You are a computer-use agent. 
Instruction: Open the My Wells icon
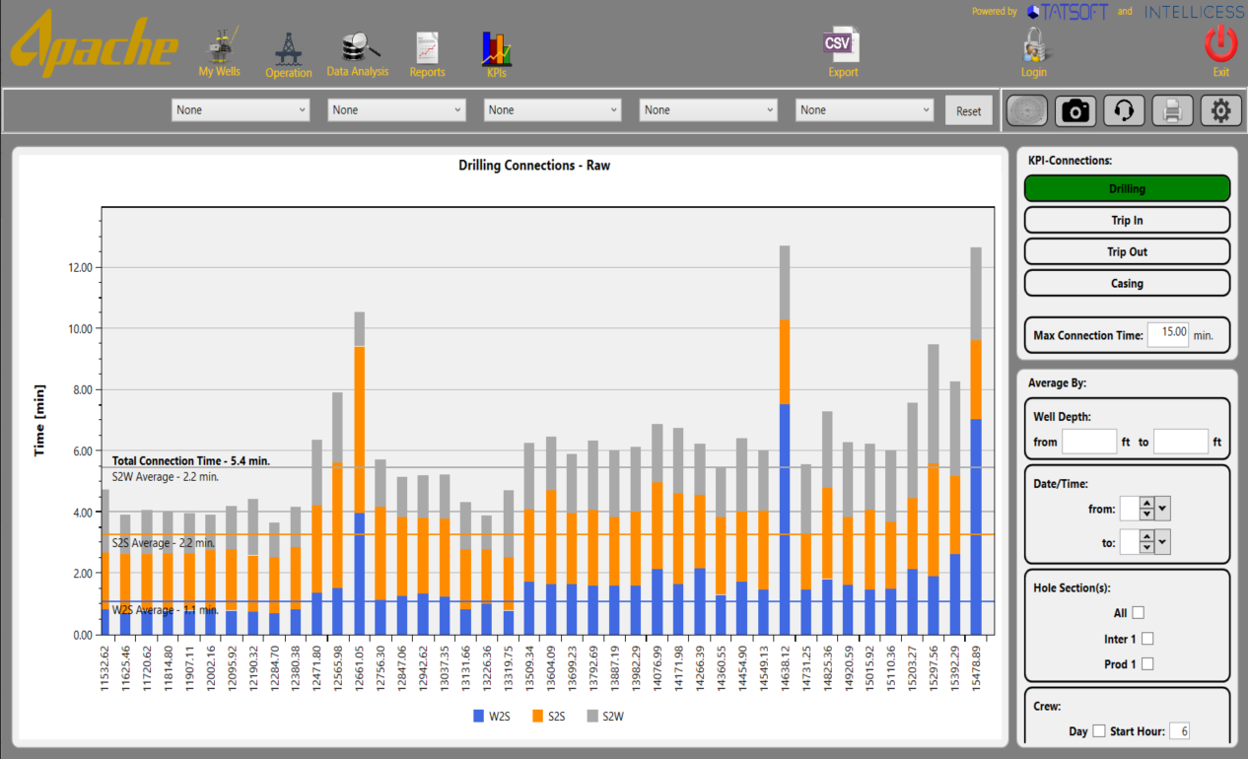coord(219,47)
